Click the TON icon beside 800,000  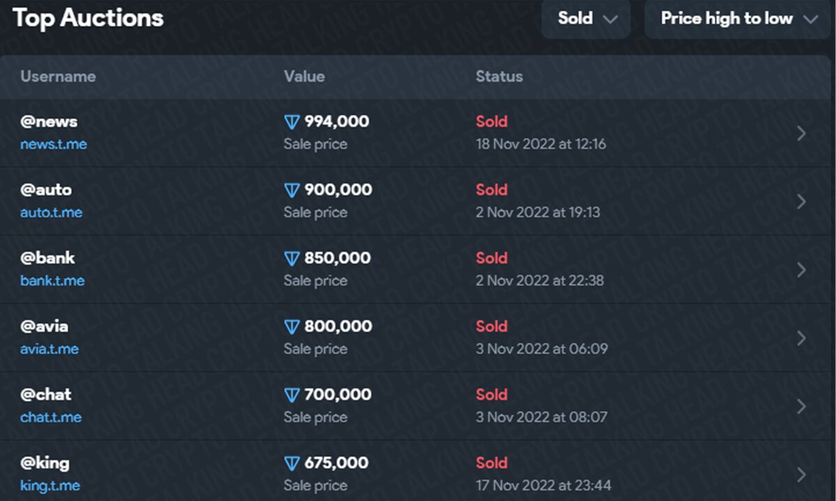pyautogui.click(x=292, y=326)
